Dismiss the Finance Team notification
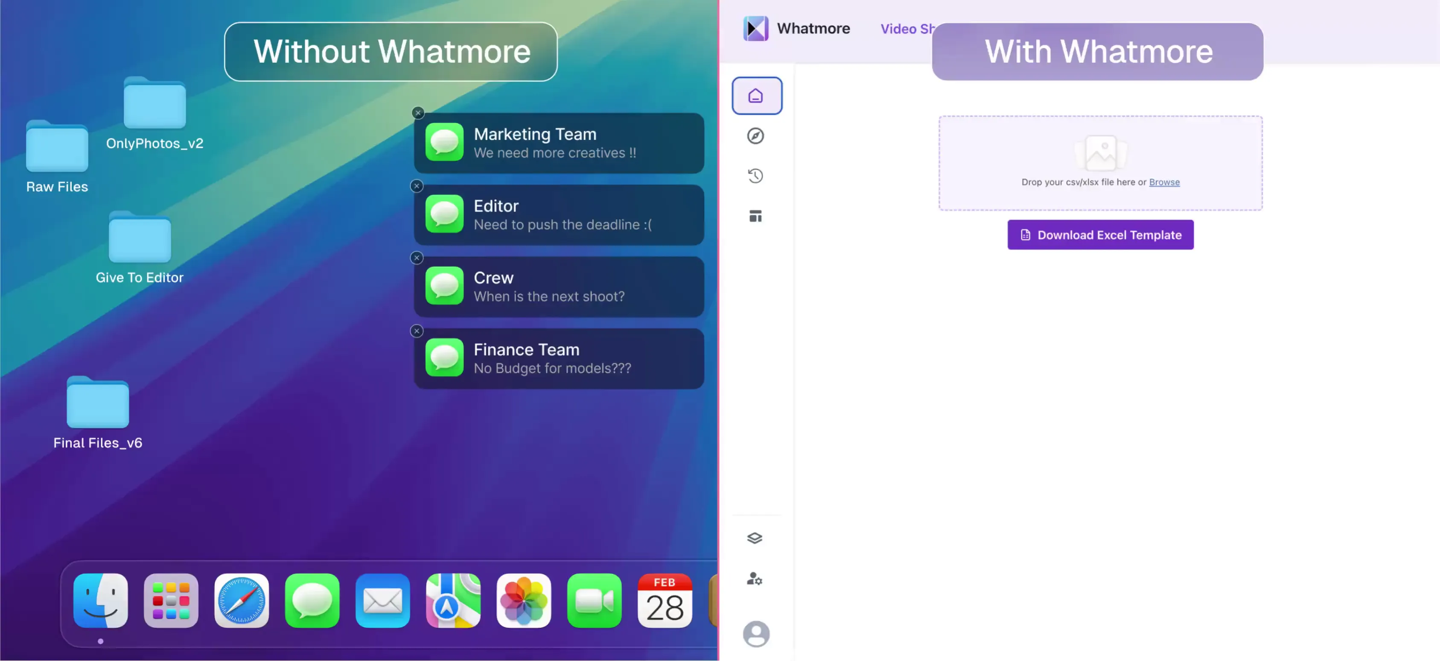The height and width of the screenshot is (661, 1440). point(417,331)
